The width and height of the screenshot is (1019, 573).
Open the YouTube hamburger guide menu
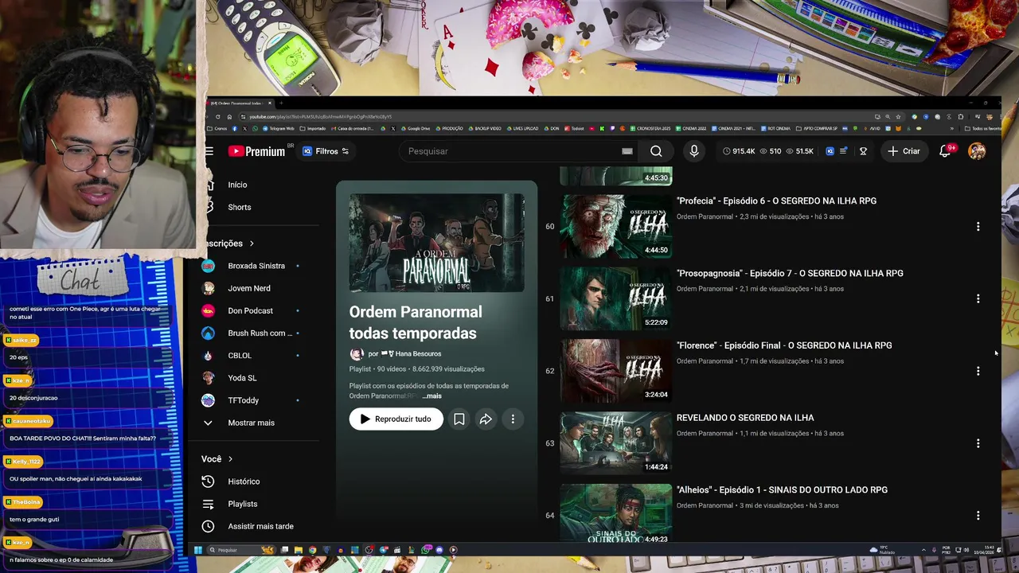point(209,151)
